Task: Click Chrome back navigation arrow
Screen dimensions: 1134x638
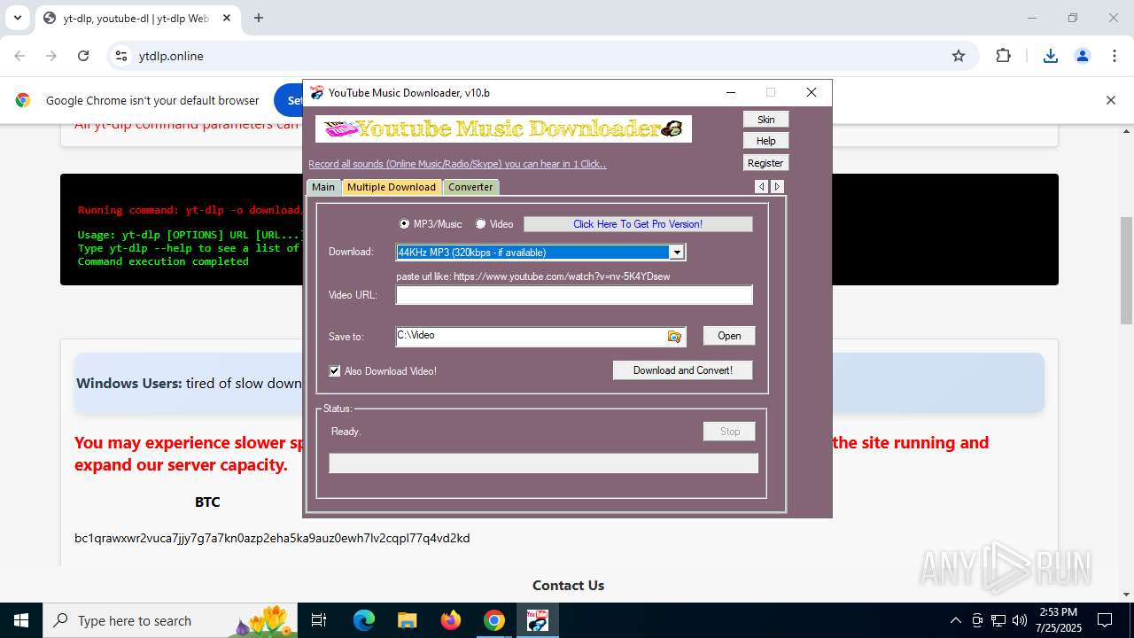Action: tap(19, 56)
